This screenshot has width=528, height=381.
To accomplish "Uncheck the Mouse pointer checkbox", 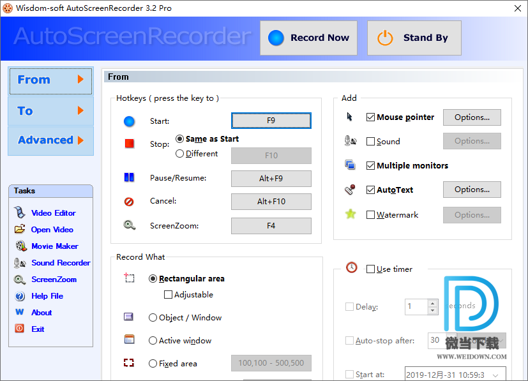I will (x=370, y=117).
